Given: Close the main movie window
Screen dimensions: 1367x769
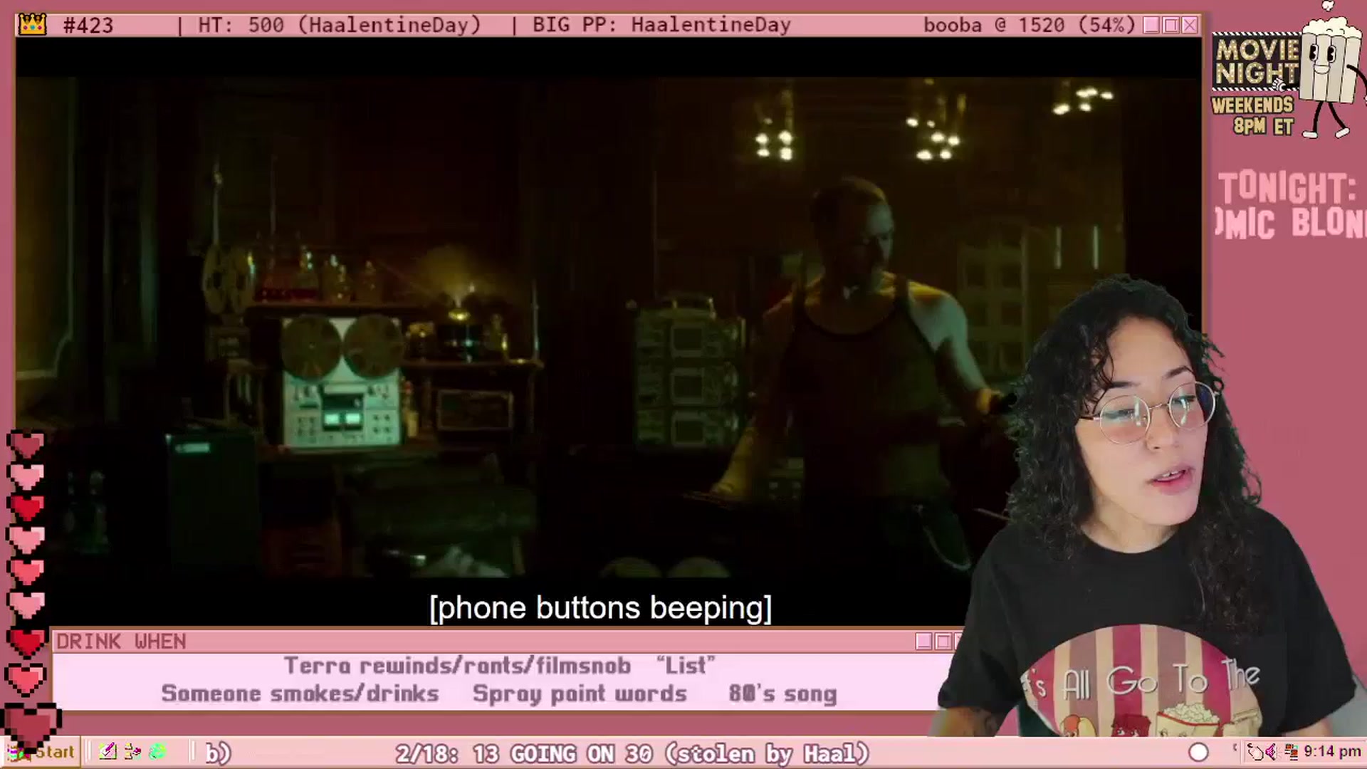Looking at the screenshot, I should pos(1190,25).
